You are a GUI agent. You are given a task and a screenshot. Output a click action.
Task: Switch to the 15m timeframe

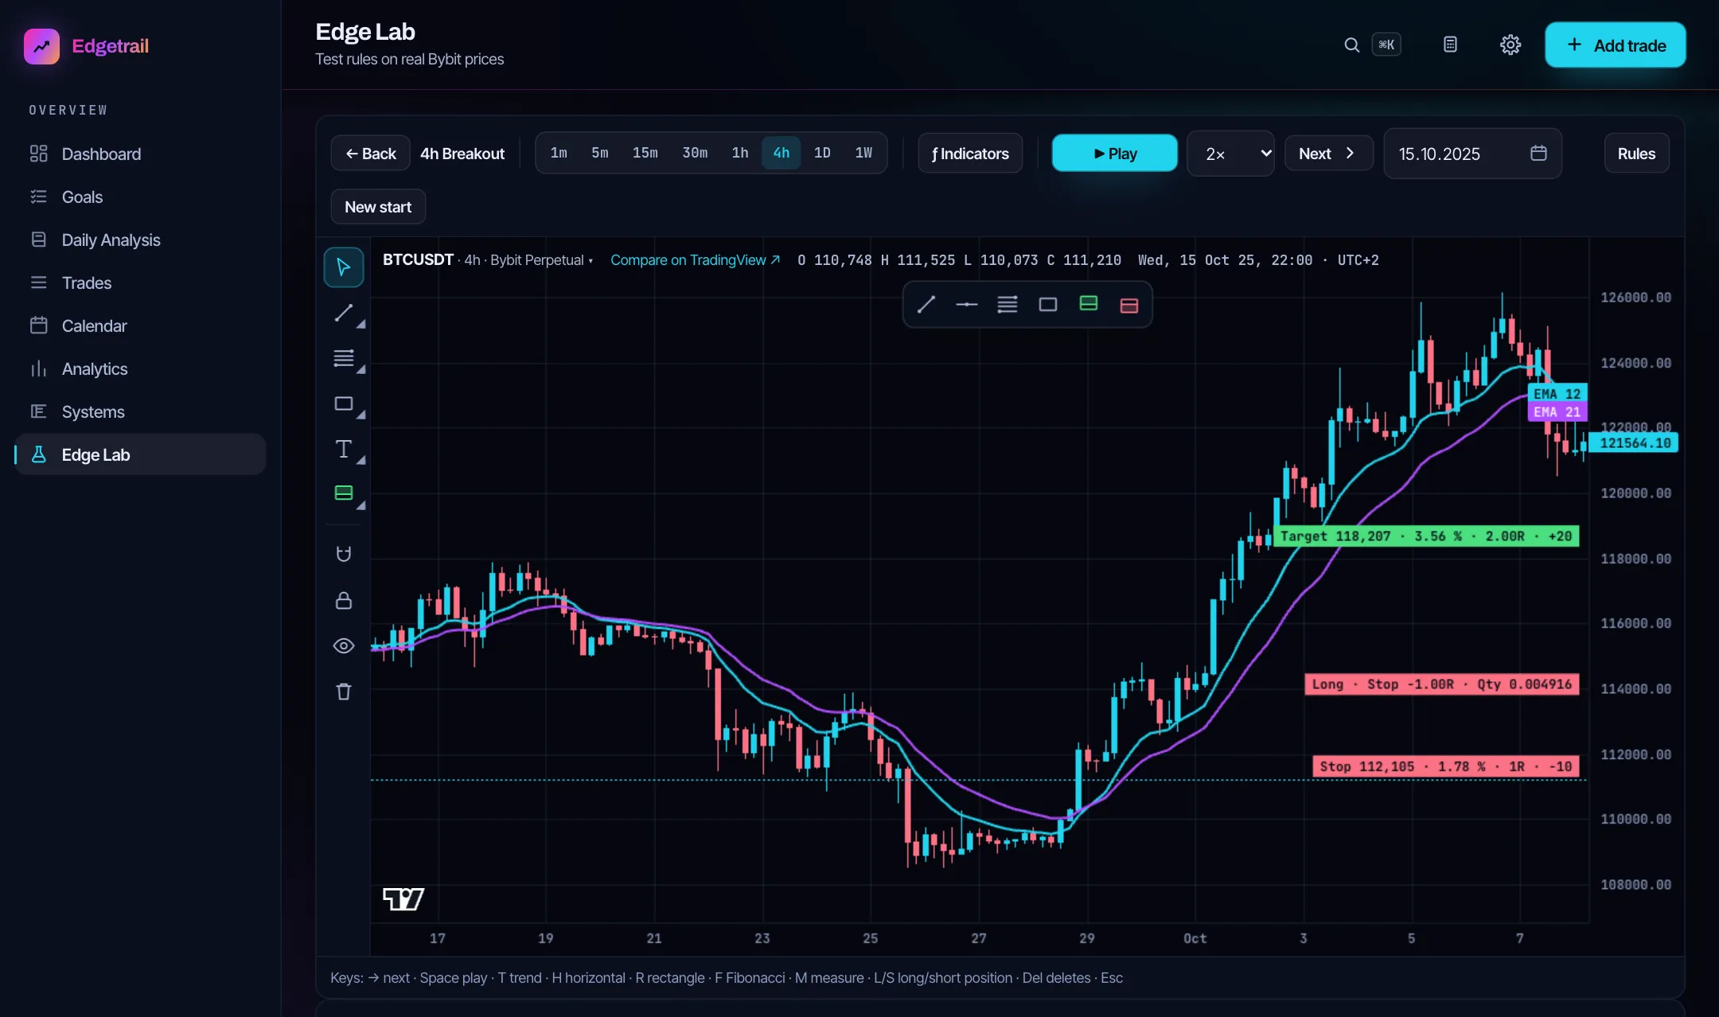645,153
